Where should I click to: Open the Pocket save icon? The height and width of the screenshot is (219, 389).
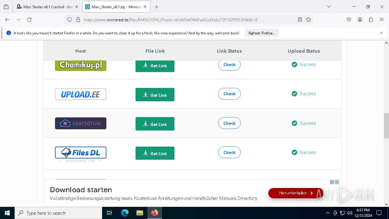pos(349,19)
